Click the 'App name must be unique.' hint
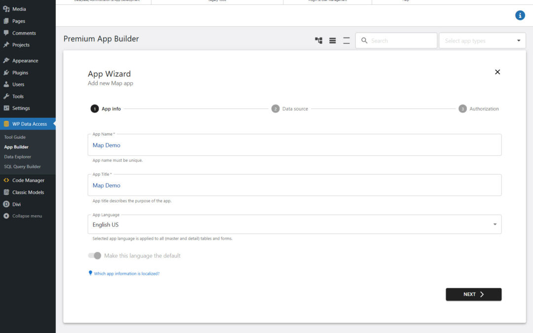Image resolution: width=533 pixels, height=333 pixels. tap(117, 160)
